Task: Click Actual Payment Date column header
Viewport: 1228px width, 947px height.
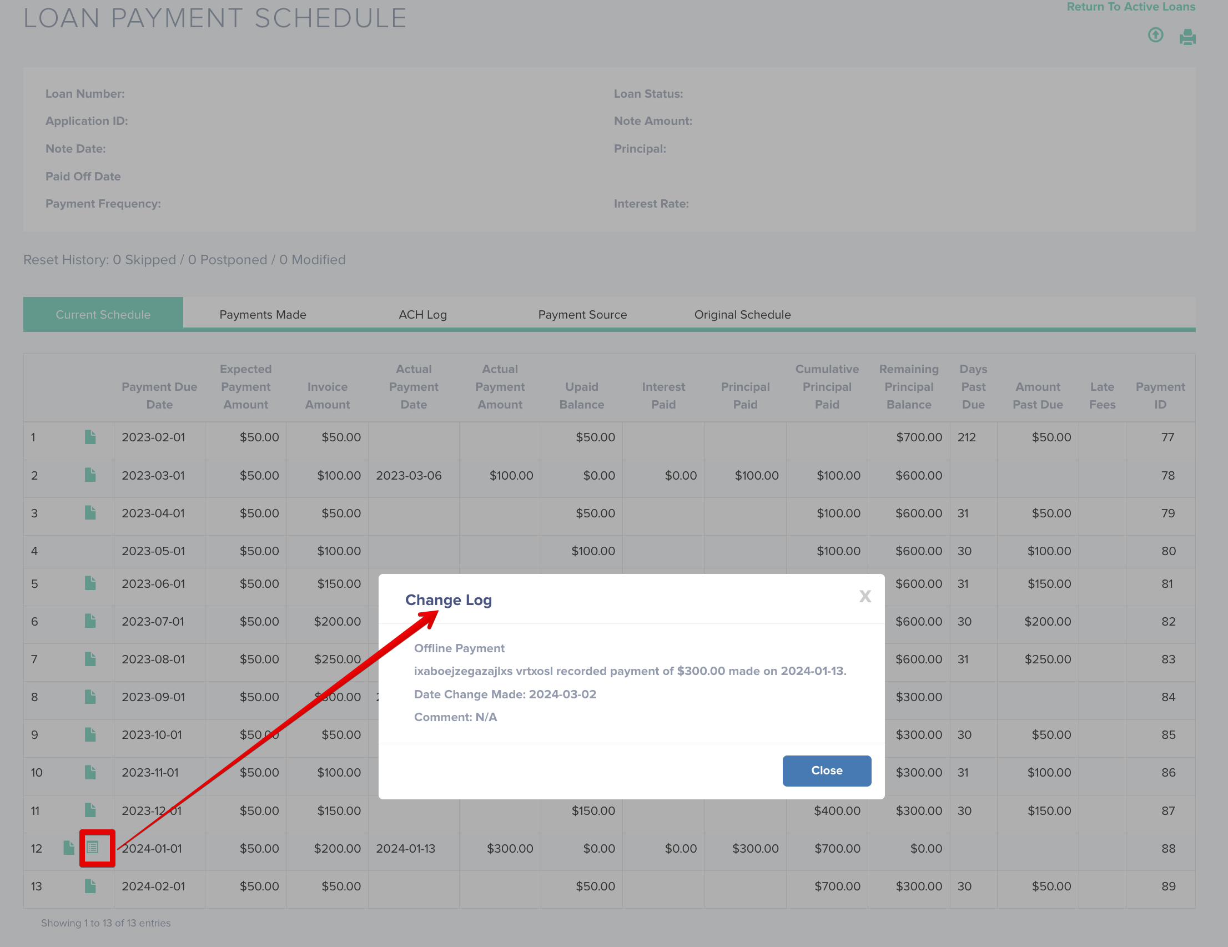Action: click(413, 386)
